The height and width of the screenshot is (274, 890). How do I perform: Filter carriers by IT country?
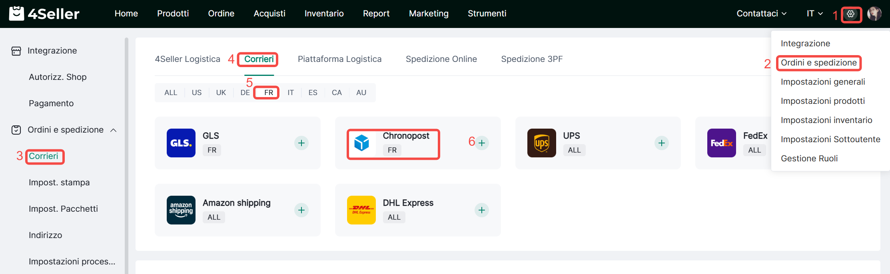pyautogui.click(x=291, y=93)
